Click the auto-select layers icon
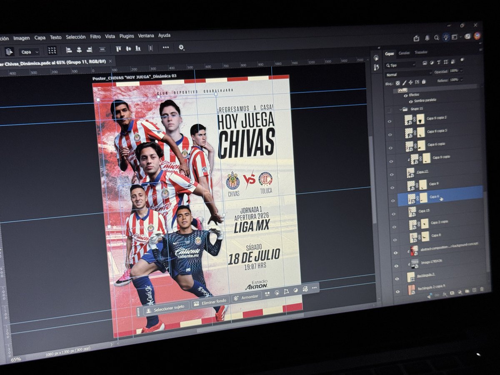The image size is (500, 375). (9, 51)
